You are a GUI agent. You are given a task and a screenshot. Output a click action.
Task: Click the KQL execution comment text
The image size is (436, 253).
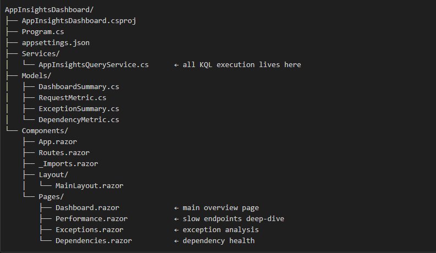point(241,64)
